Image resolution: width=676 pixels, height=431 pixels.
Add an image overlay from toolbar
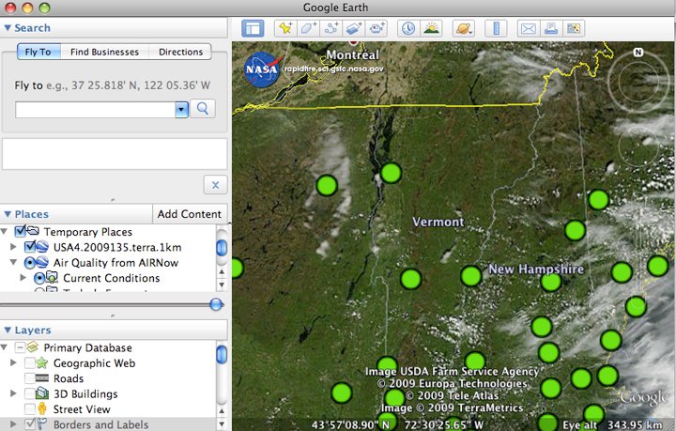(354, 28)
